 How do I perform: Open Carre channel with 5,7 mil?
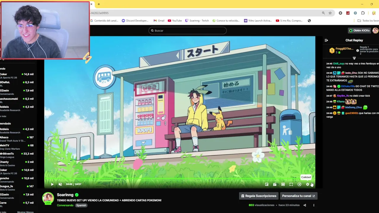click(17, 204)
